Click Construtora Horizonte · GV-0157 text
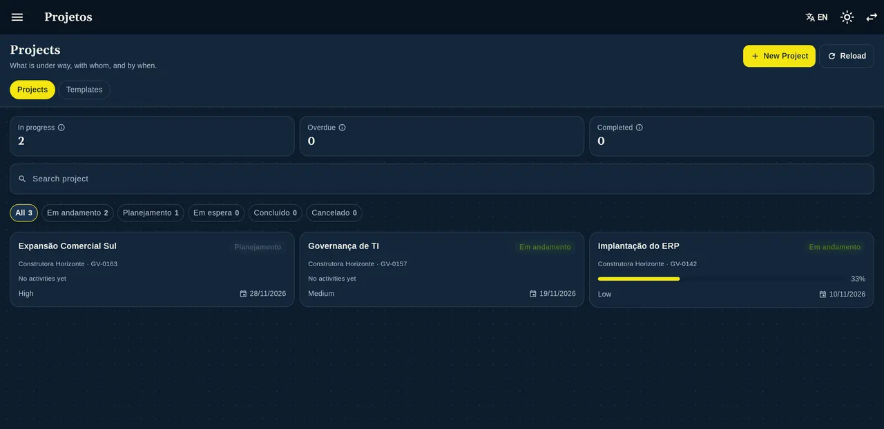The width and height of the screenshot is (884, 429). (x=358, y=264)
